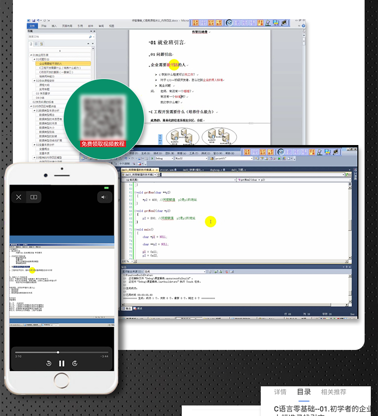Click the pen icon in Visual Studio floating toolbar

(320, 152)
